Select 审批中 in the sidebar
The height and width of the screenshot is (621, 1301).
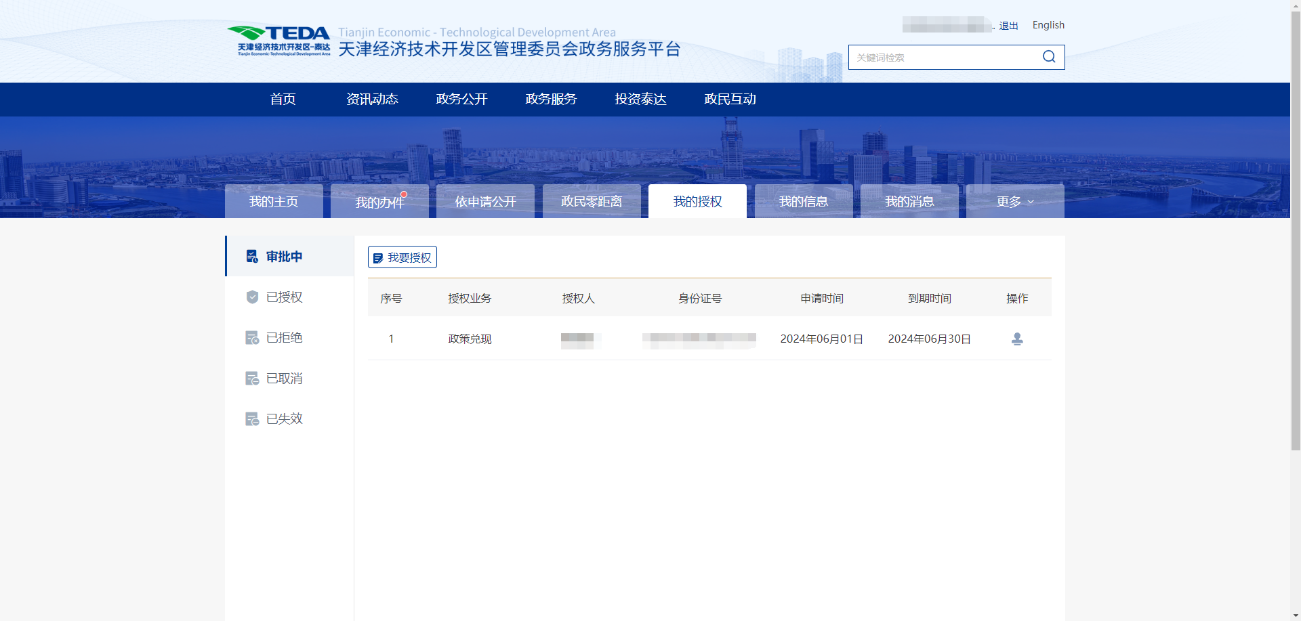(290, 256)
